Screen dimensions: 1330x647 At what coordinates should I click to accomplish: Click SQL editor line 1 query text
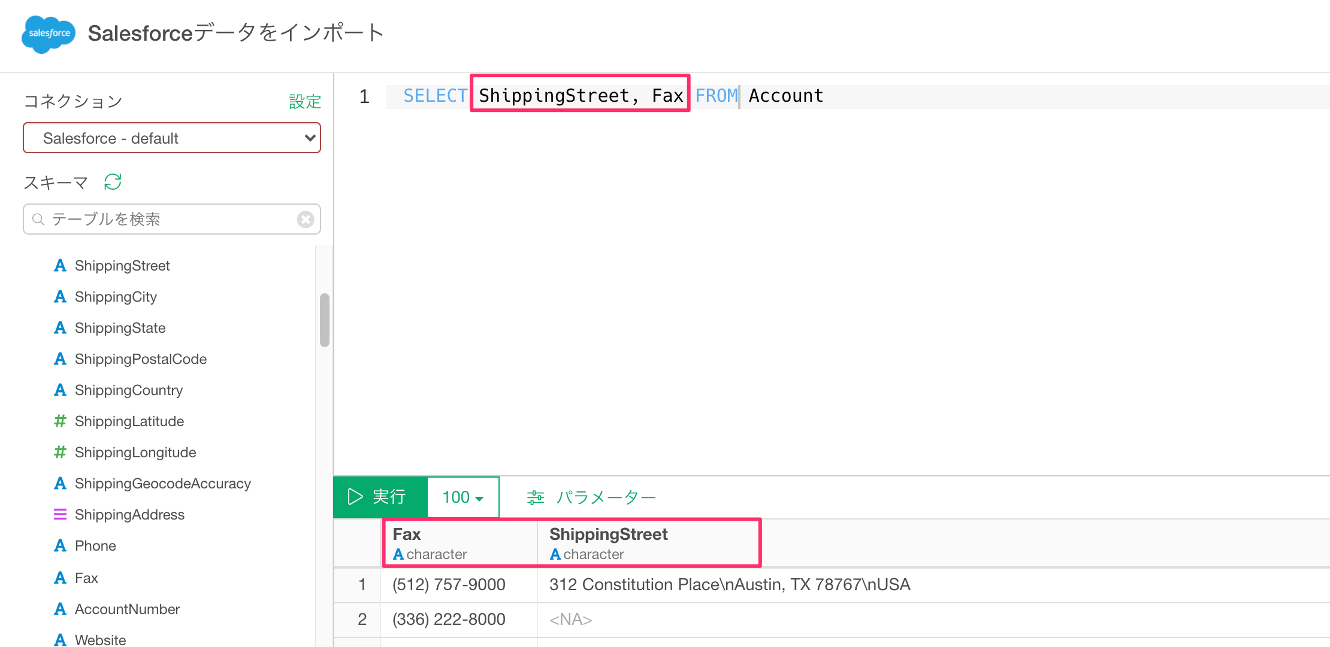tap(613, 96)
